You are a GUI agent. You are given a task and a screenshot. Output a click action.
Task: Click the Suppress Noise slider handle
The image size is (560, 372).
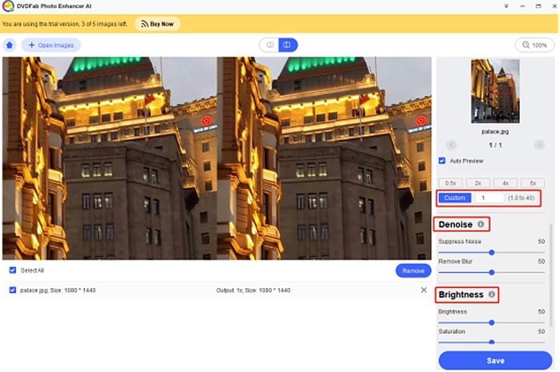(x=491, y=252)
